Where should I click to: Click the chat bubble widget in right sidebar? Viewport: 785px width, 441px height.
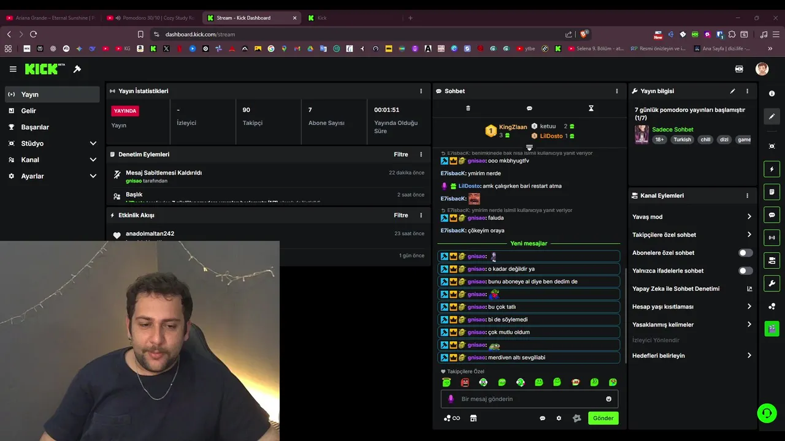772,215
